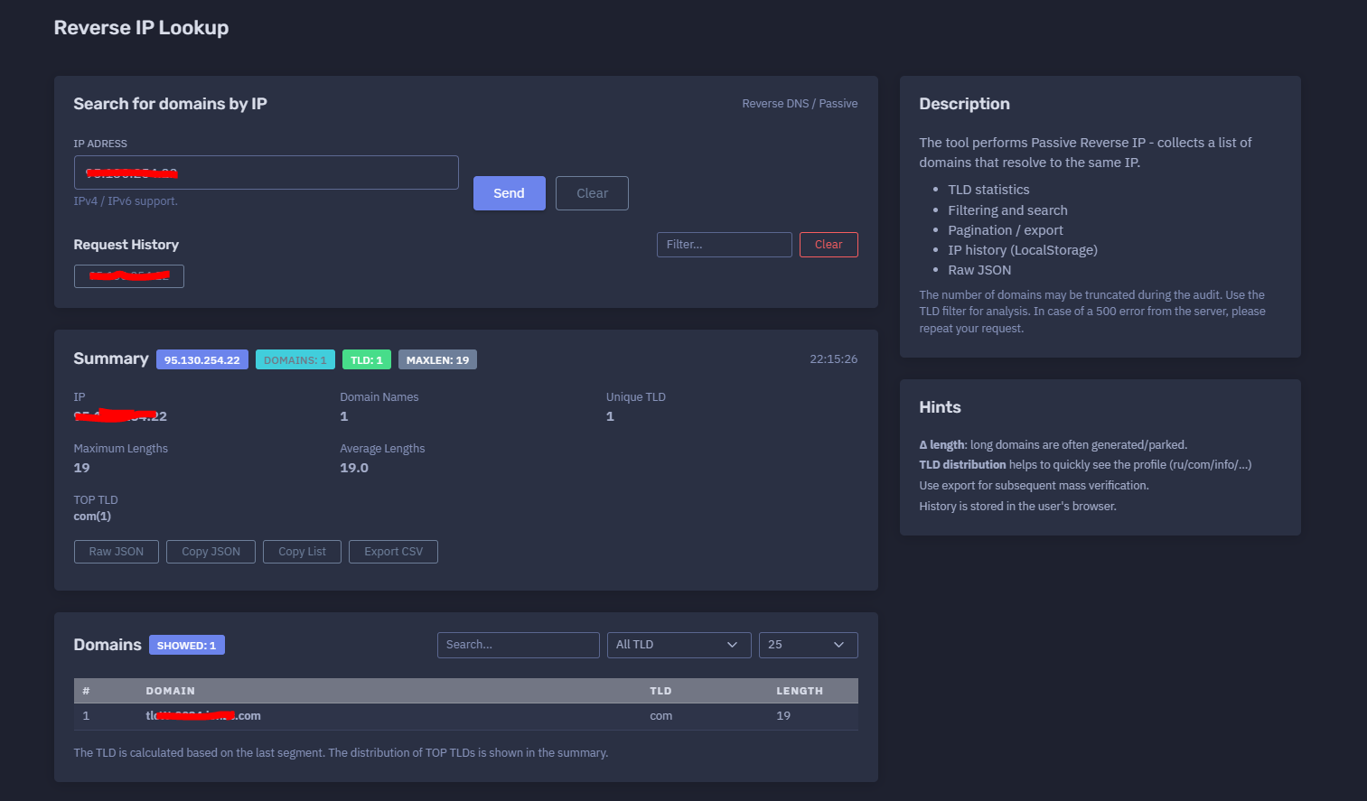Click the Reverse IP Lookup page title
Viewport: 1367px width, 801px height.
(x=141, y=28)
